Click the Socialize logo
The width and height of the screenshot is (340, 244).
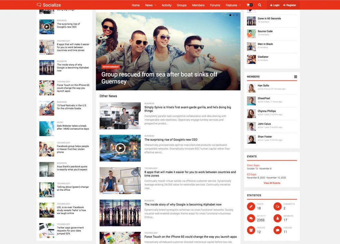pos(49,5)
